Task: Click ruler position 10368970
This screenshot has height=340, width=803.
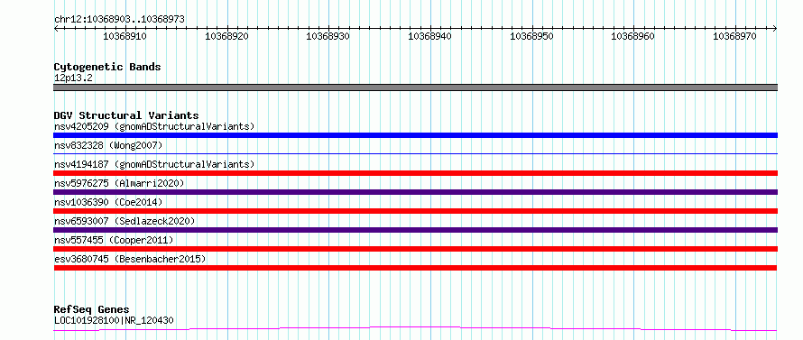Action: pos(735,36)
